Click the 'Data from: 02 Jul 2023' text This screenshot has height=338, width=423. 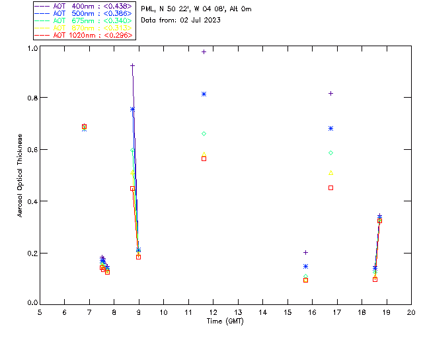pos(180,20)
